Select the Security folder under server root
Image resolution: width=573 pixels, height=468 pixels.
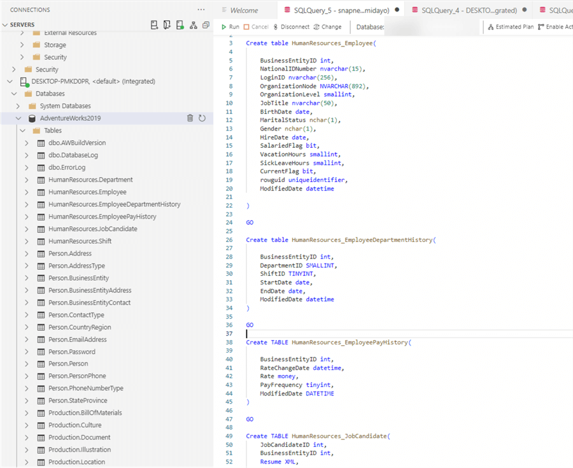point(46,69)
